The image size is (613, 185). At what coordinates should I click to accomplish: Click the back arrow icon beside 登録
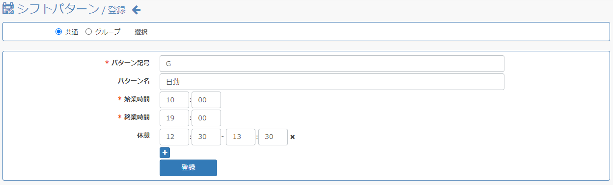(x=137, y=9)
